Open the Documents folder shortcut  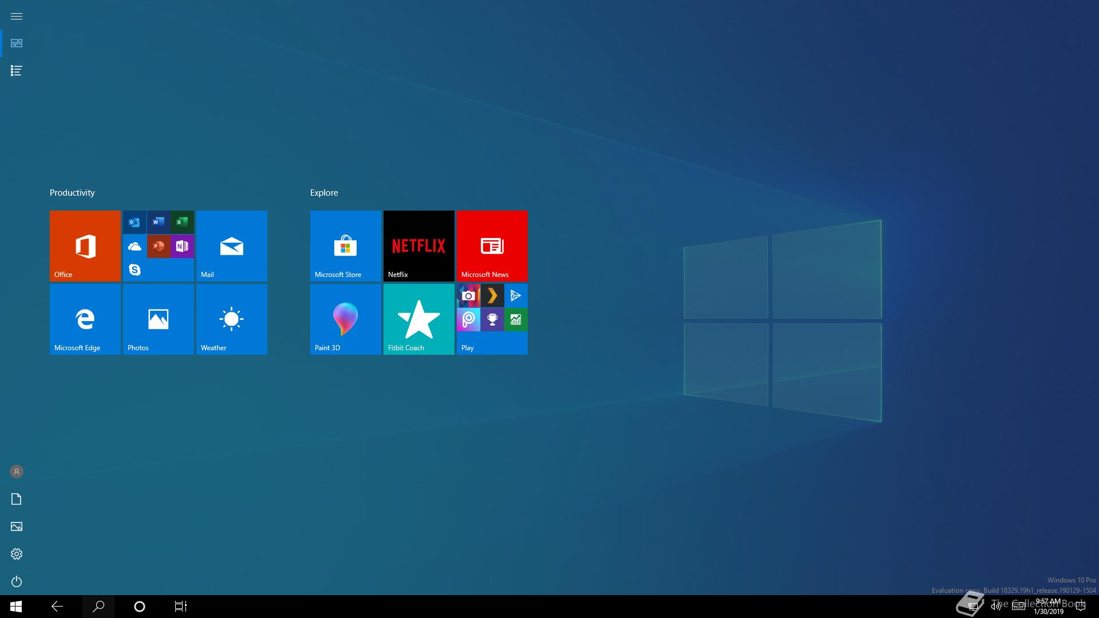click(17, 499)
